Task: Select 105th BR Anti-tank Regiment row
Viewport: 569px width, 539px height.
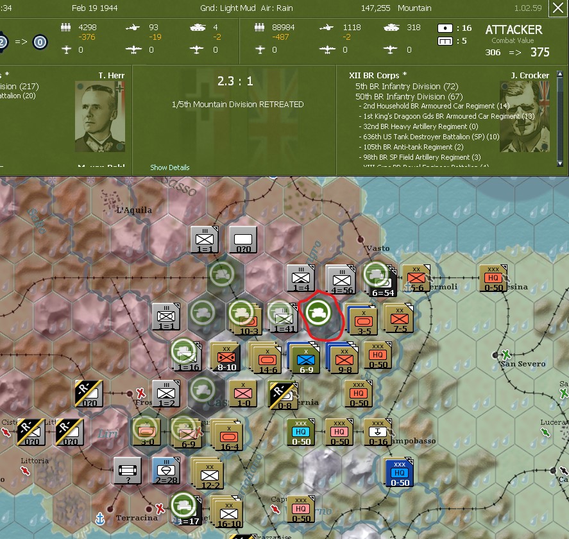Action: pos(411,147)
